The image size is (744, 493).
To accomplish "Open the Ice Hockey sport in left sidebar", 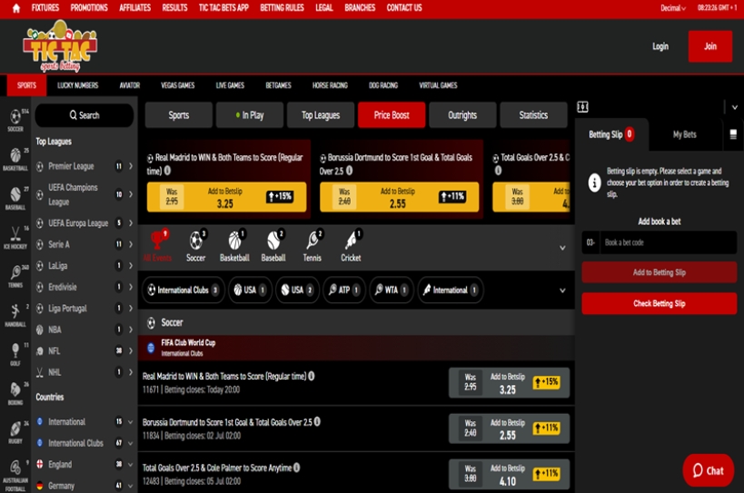I will click(x=15, y=238).
